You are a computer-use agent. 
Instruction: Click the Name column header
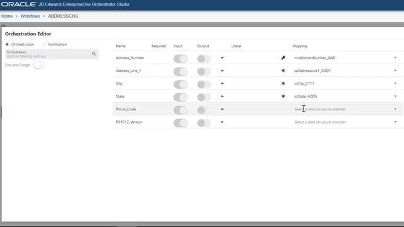pyautogui.click(x=121, y=46)
